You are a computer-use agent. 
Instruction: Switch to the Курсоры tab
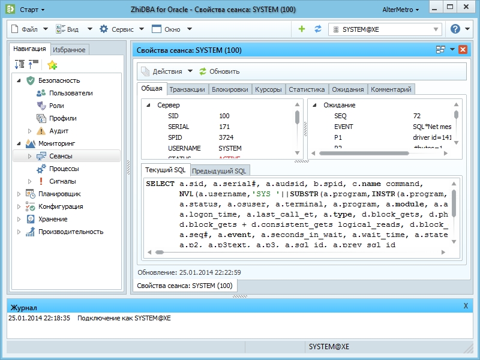[x=268, y=89]
